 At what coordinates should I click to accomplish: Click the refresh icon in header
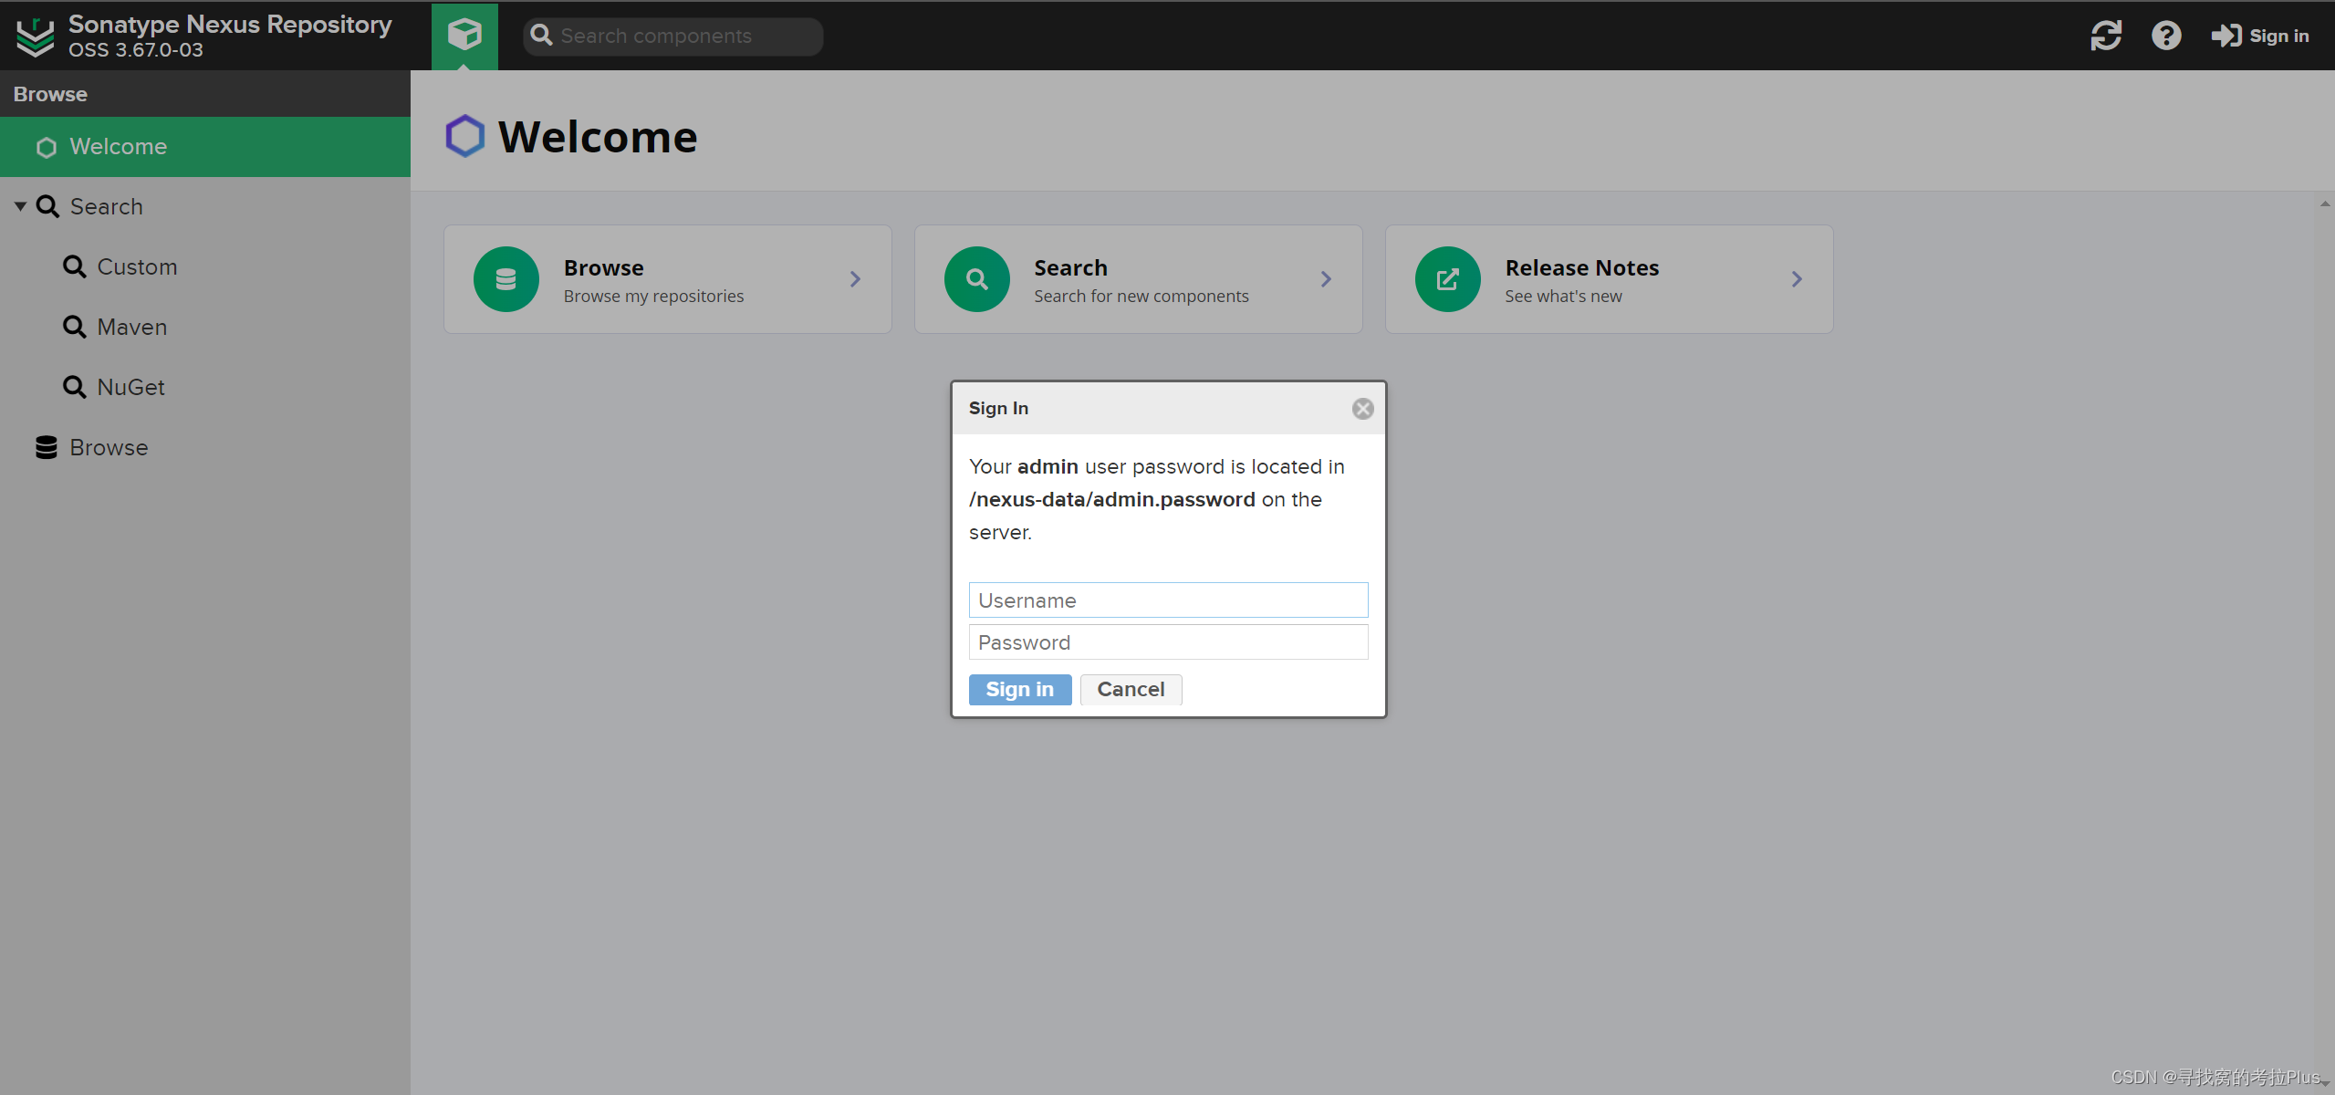tap(2106, 36)
